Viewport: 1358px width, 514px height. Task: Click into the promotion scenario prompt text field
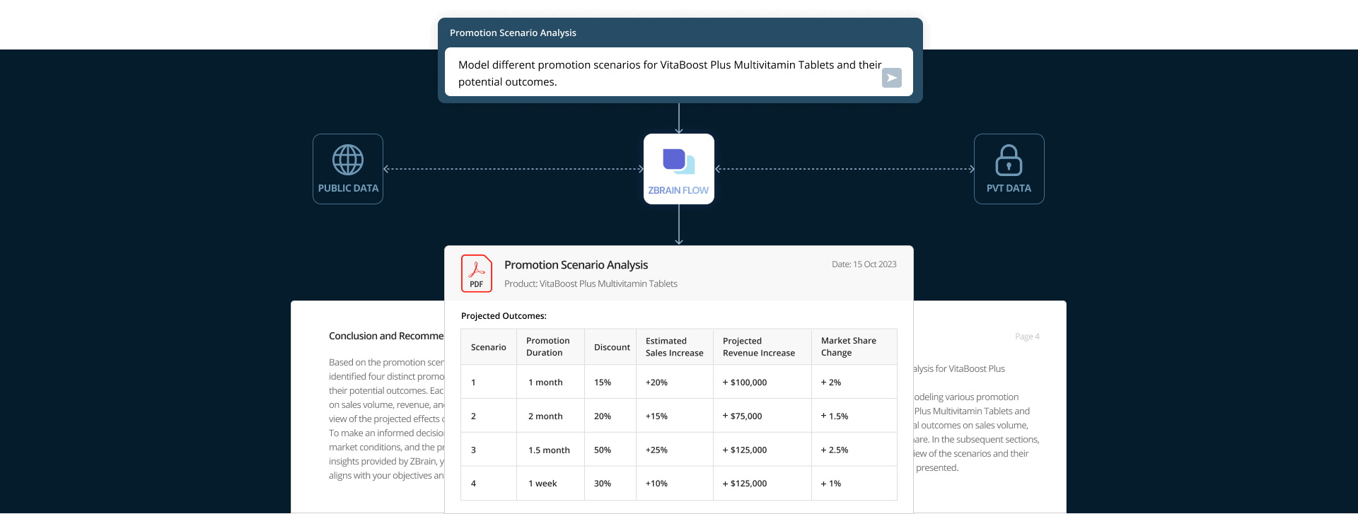point(679,72)
